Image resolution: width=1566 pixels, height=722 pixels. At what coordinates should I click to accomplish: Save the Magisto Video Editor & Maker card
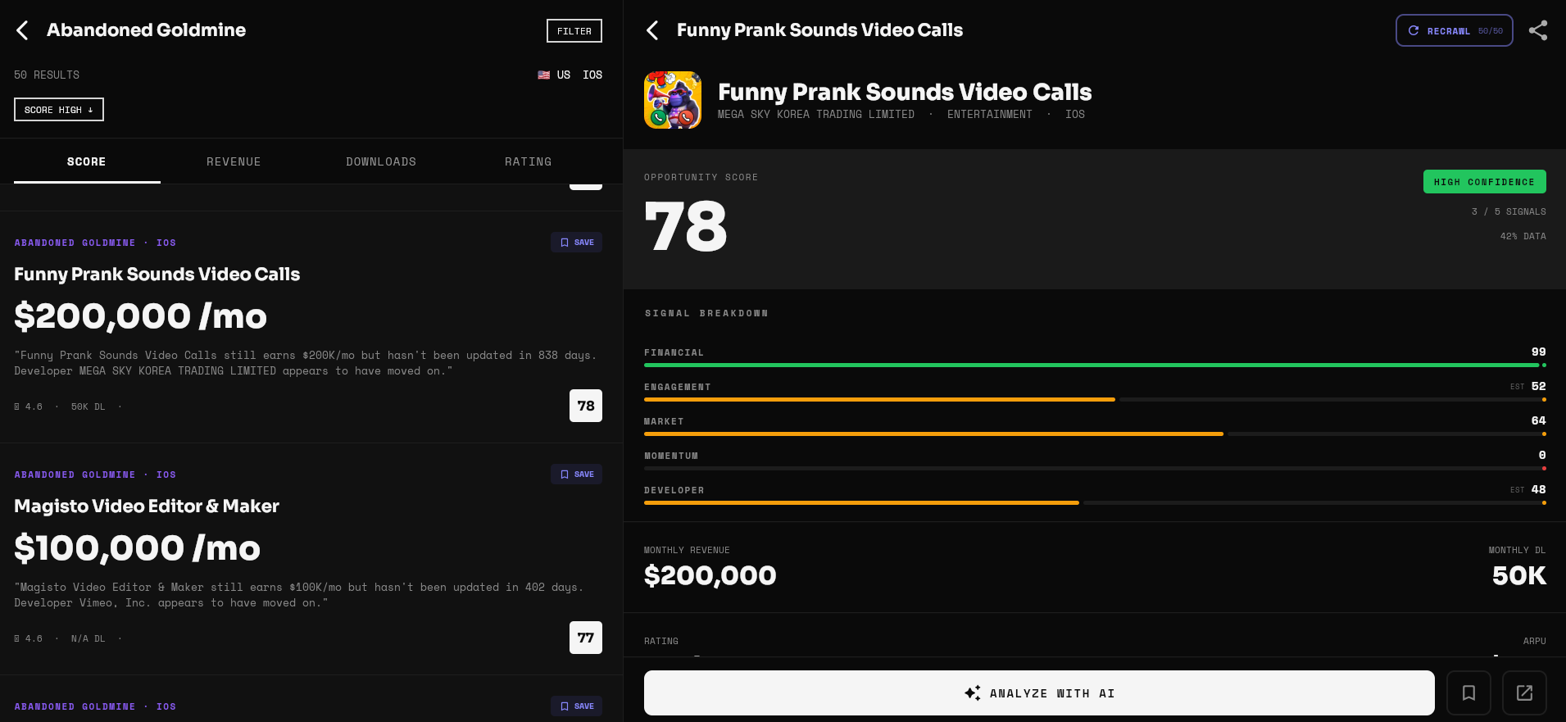[576, 474]
